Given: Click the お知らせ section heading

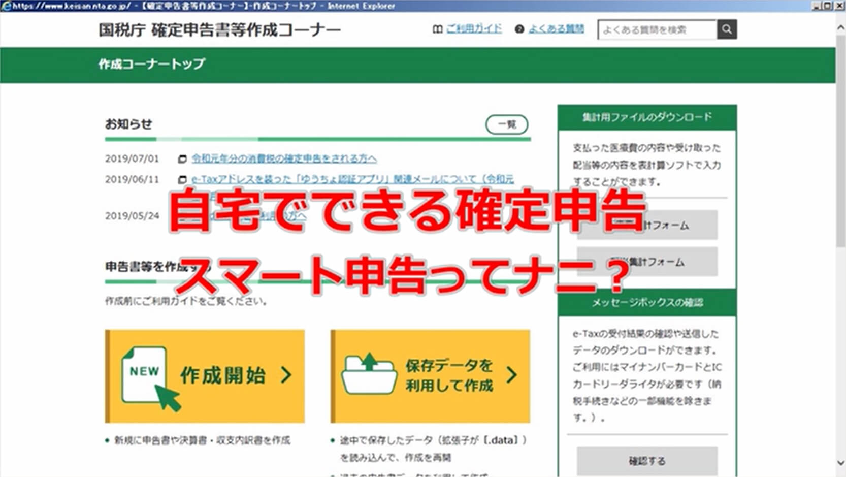Looking at the screenshot, I should [128, 124].
